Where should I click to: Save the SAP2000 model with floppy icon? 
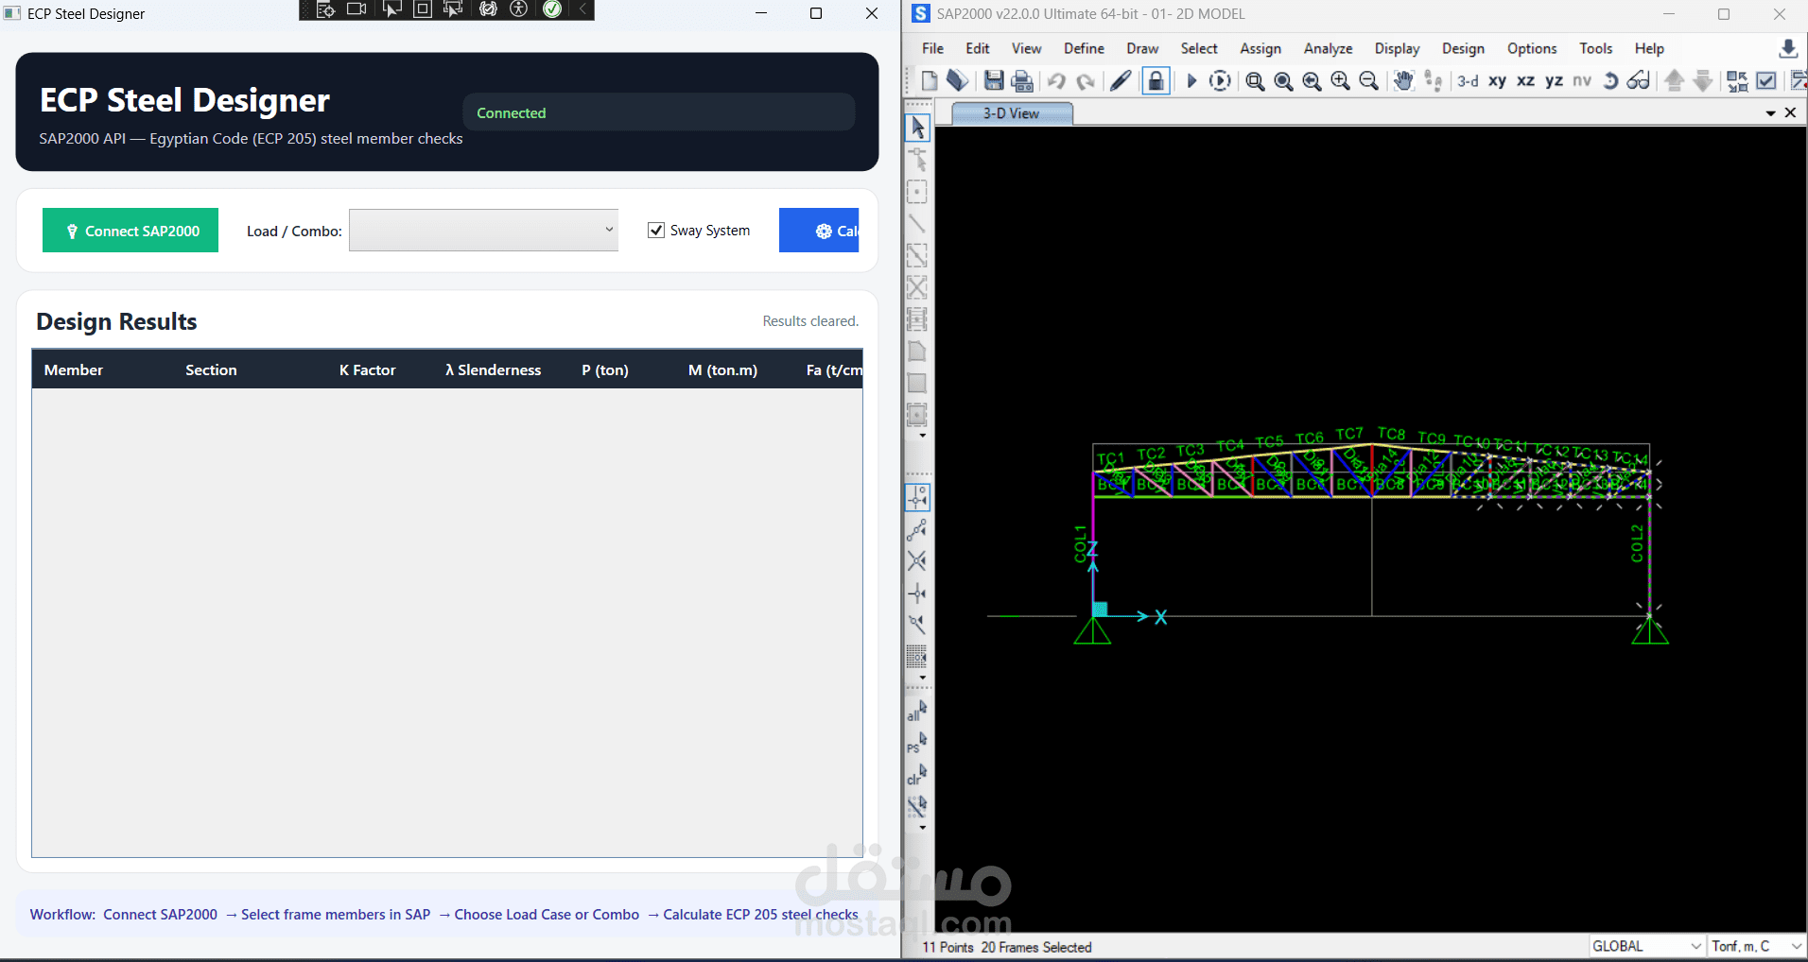pyautogui.click(x=994, y=81)
